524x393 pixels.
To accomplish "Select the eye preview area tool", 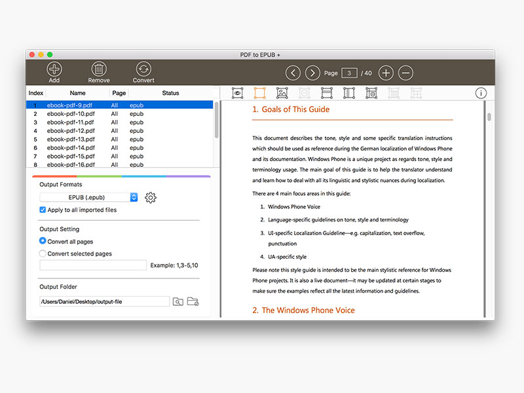I will click(237, 93).
